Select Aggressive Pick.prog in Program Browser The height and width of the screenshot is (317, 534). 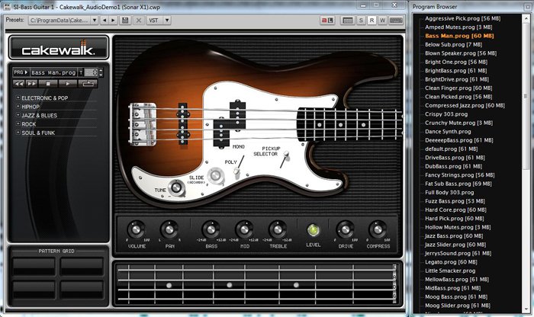462,18
